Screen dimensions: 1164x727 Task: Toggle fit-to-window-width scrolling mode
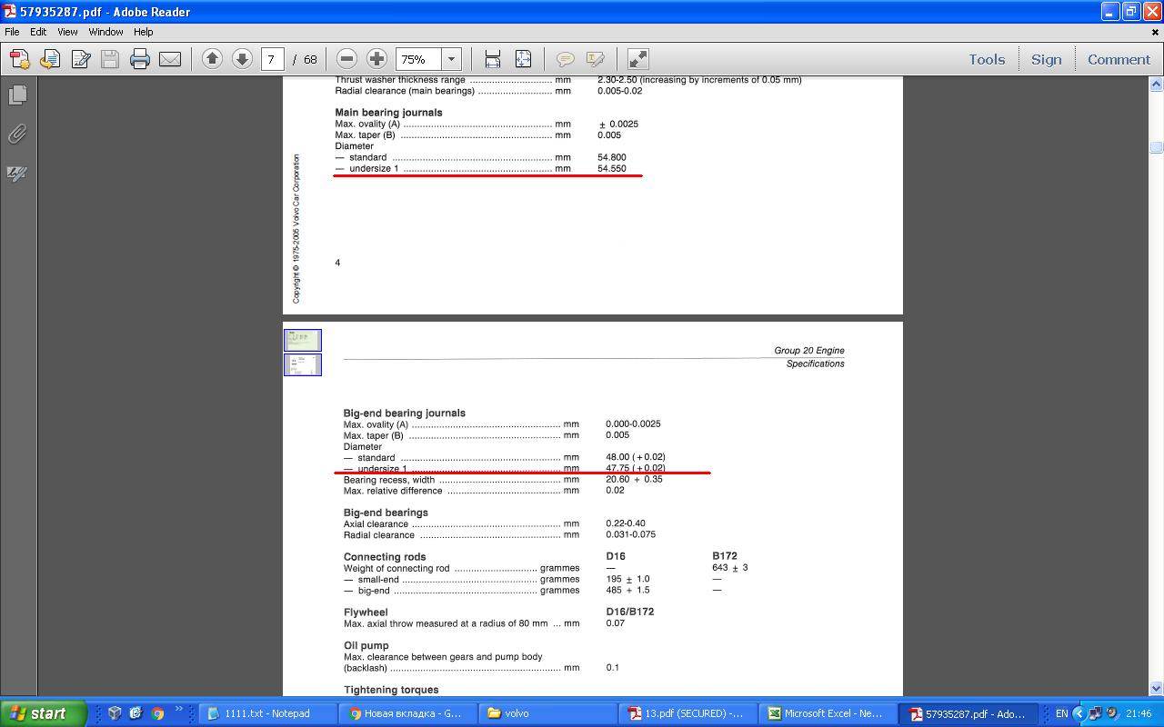(493, 59)
